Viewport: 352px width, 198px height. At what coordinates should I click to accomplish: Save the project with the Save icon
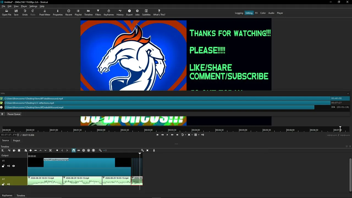(x=16, y=13)
